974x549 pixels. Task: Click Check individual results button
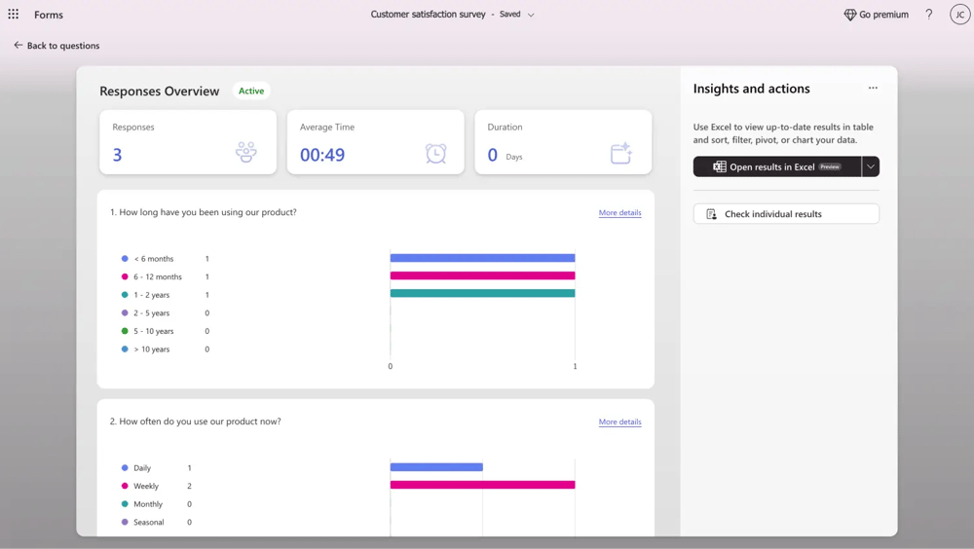click(786, 214)
